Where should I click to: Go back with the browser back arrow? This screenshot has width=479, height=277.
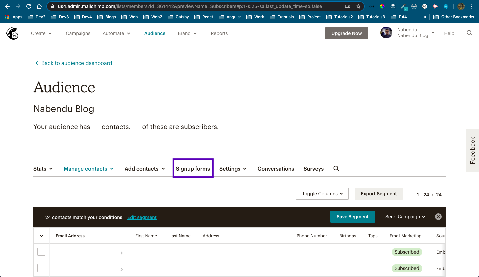pos(7,6)
